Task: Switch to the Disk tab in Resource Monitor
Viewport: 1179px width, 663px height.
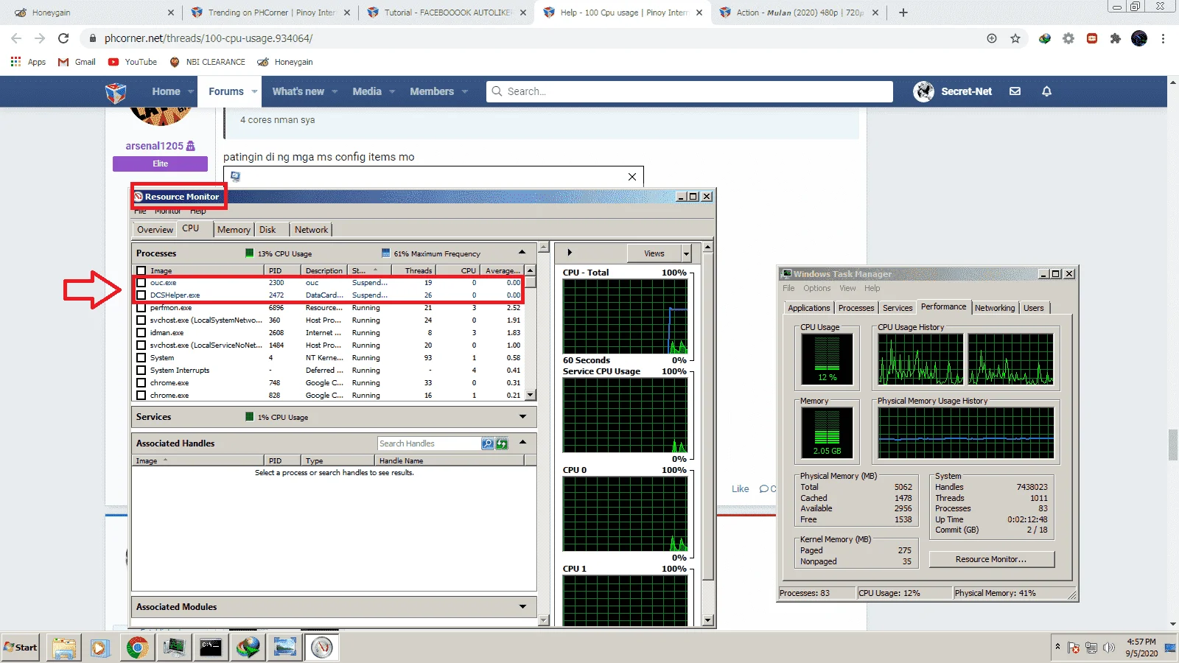Action: [x=267, y=230]
